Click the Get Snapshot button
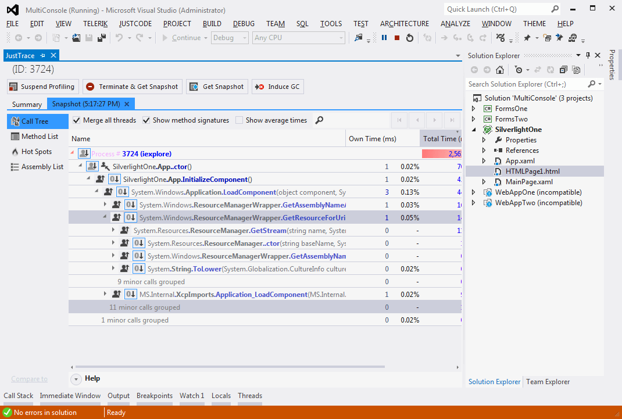The image size is (622, 419). [217, 87]
